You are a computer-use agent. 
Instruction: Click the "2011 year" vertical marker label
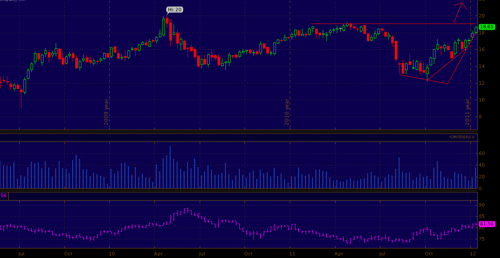click(468, 112)
